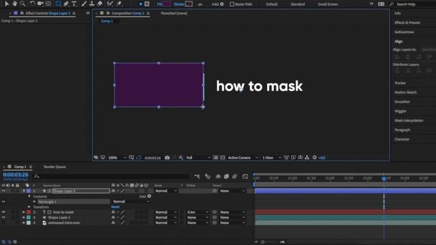Viewport: 436px width, 245px height.
Task: Select the Hand tool
Action: click(x=14, y=3)
